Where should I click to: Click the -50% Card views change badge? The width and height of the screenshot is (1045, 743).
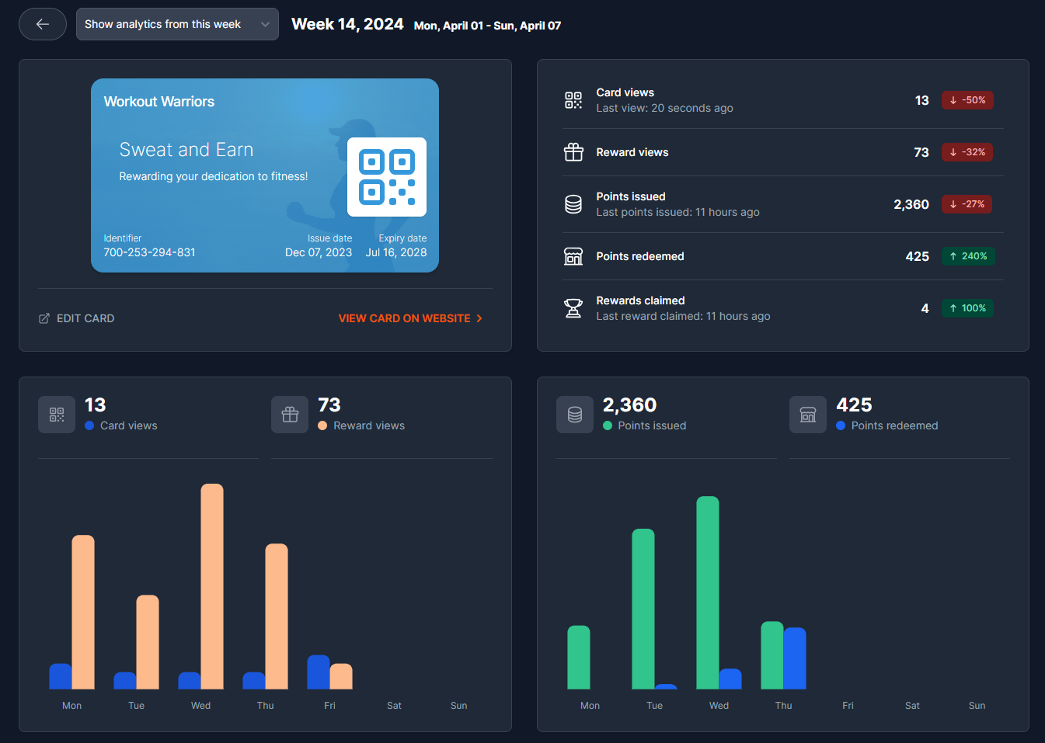coord(967,100)
